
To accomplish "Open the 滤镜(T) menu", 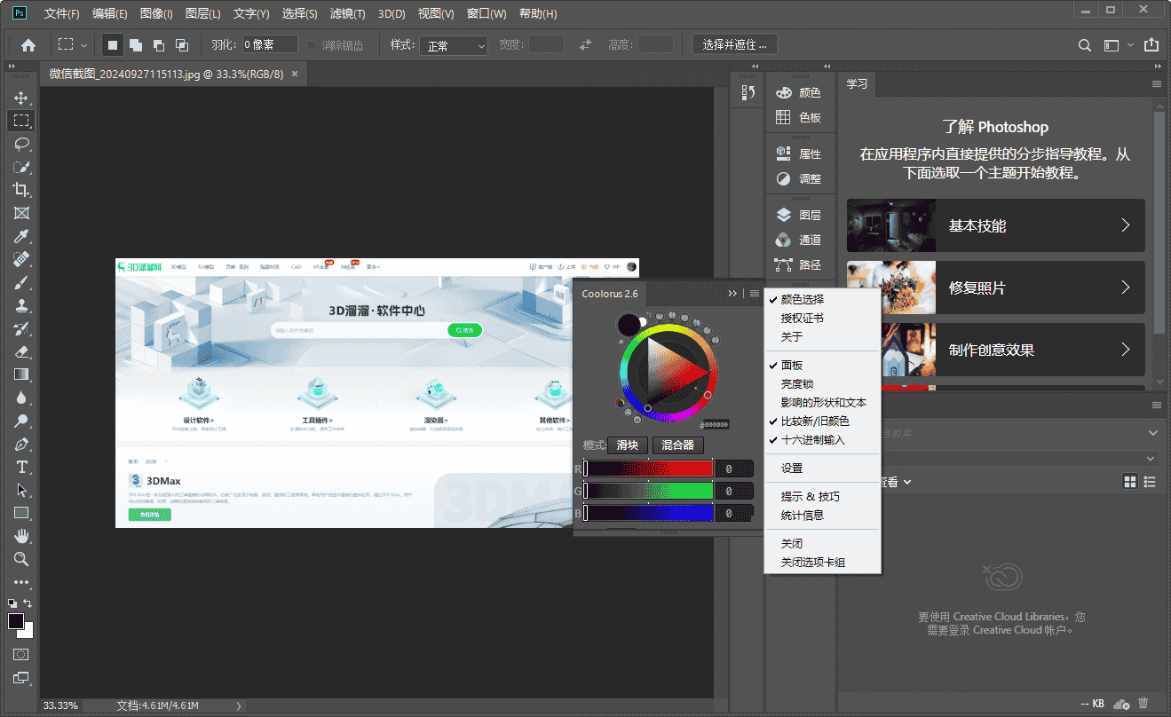I will pos(347,14).
